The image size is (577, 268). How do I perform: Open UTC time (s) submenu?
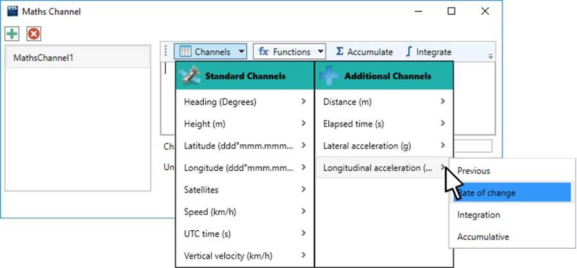[x=245, y=233]
